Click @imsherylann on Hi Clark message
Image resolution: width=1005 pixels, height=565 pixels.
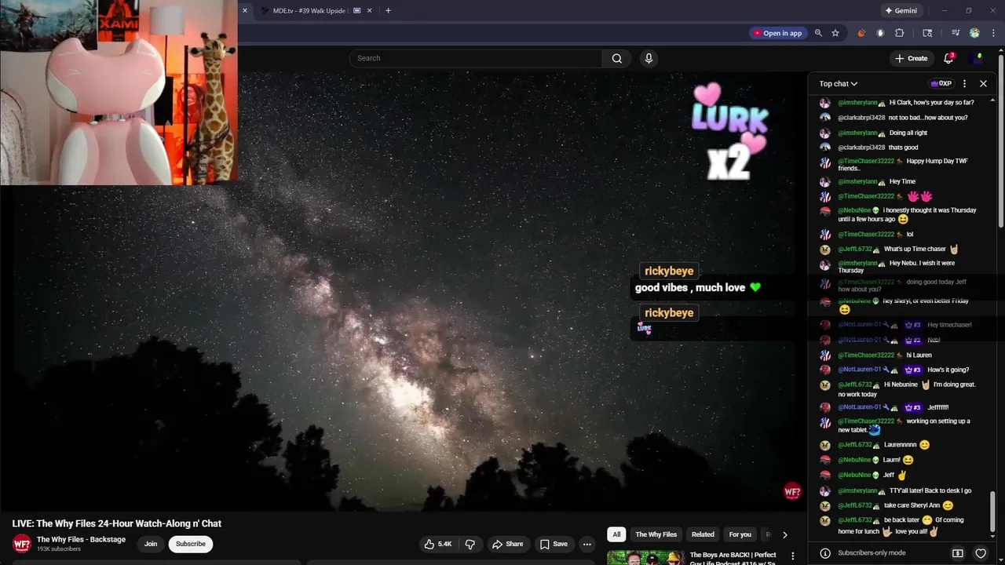coord(857,103)
